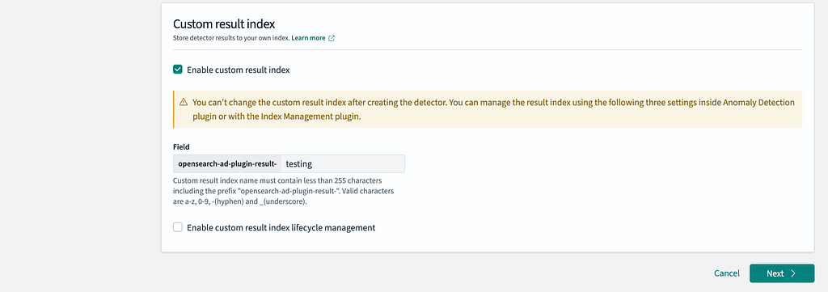Click the external link icon beside Learn more
828x292 pixels.
click(332, 38)
